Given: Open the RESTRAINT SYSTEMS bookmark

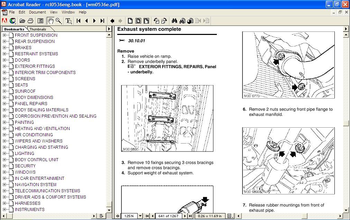Looking at the screenshot, I should [36, 54].
